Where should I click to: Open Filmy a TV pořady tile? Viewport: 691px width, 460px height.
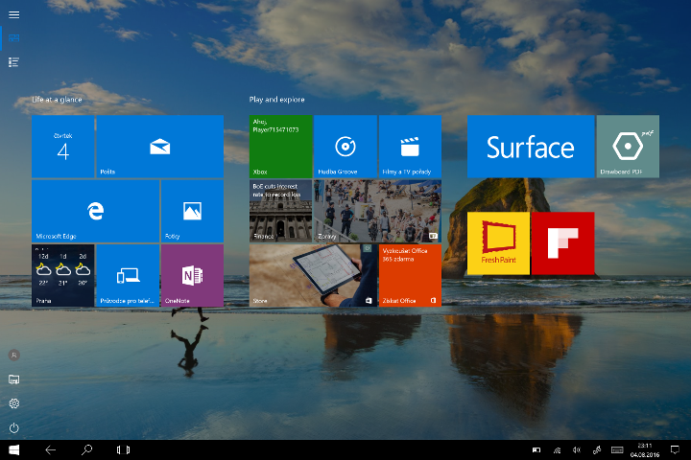[410, 147]
